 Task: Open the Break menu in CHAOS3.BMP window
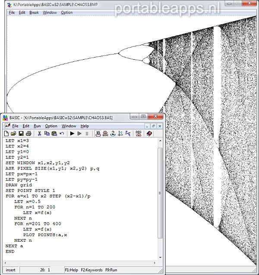click(34, 13)
